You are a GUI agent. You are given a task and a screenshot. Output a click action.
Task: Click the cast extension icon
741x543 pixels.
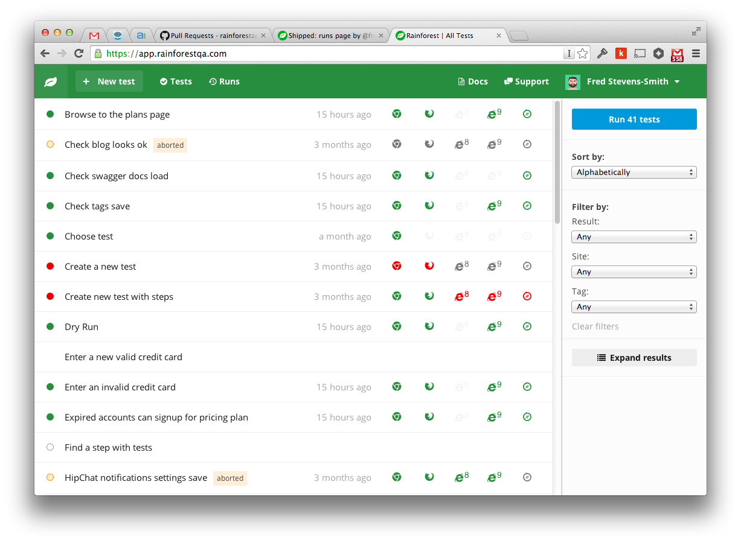pos(640,54)
